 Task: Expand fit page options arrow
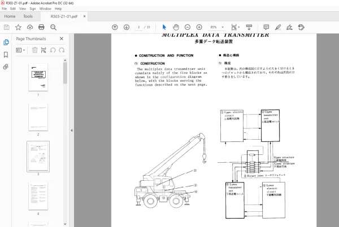click(239, 27)
